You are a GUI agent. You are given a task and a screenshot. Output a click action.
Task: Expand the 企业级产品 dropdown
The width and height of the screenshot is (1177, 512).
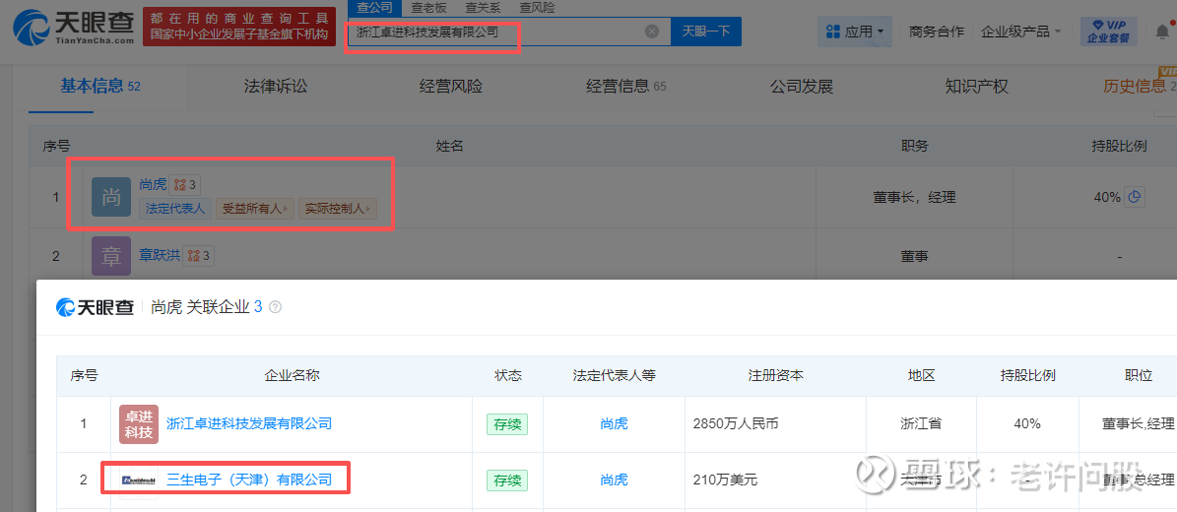tap(1020, 32)
